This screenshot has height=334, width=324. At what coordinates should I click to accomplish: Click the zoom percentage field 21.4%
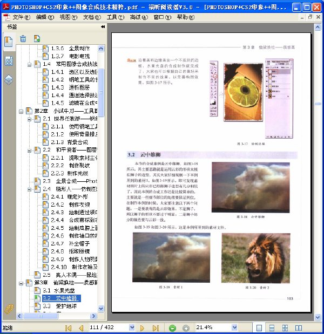[213, 328]
